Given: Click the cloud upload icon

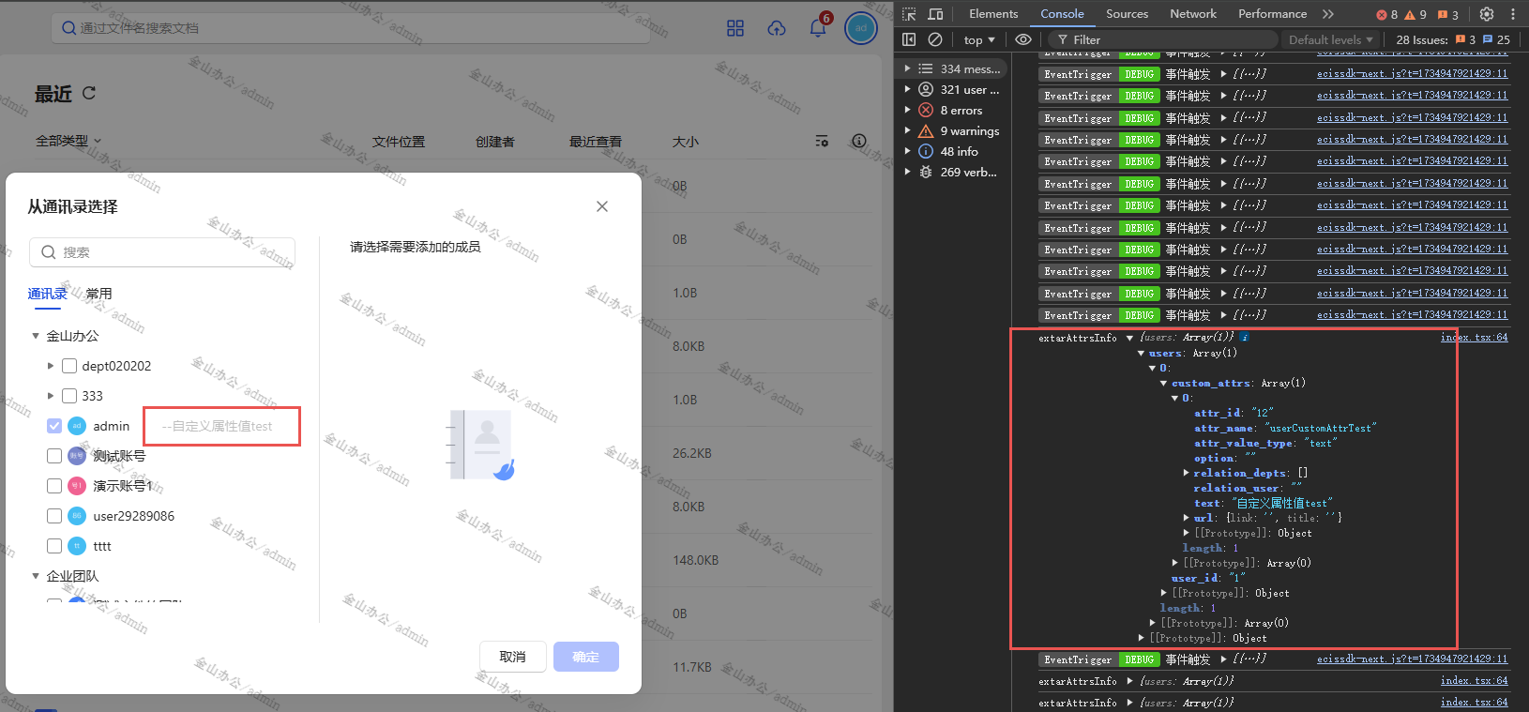Looking at the screenshot, I should tap(777, 28).
